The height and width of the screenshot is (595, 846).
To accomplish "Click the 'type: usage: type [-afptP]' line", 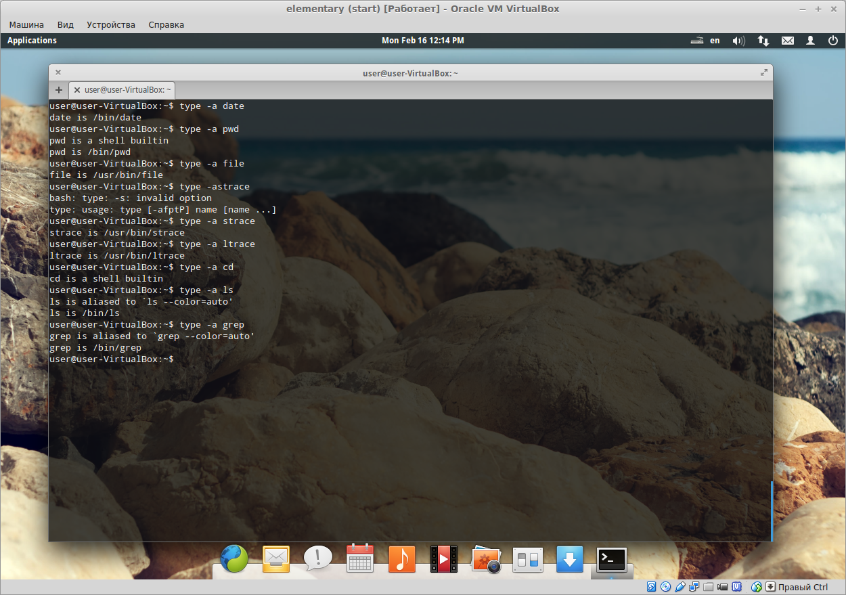I will point(163,210).
